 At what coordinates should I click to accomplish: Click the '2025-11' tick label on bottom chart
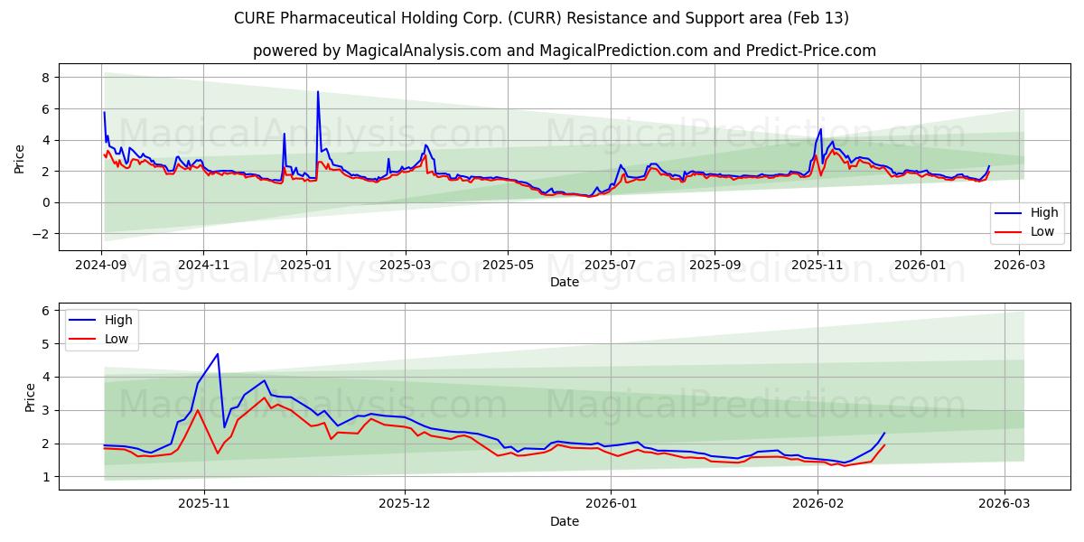click(204, 504)
